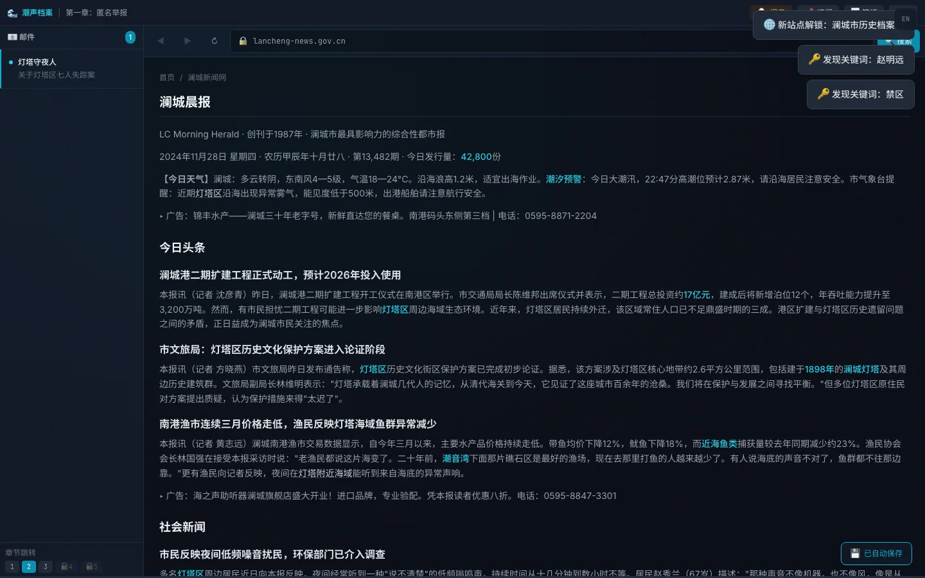The image size is (925, 578).
Task: Click headline 市民反映夜间低频噪音扰民
Action: click(272, 554)
